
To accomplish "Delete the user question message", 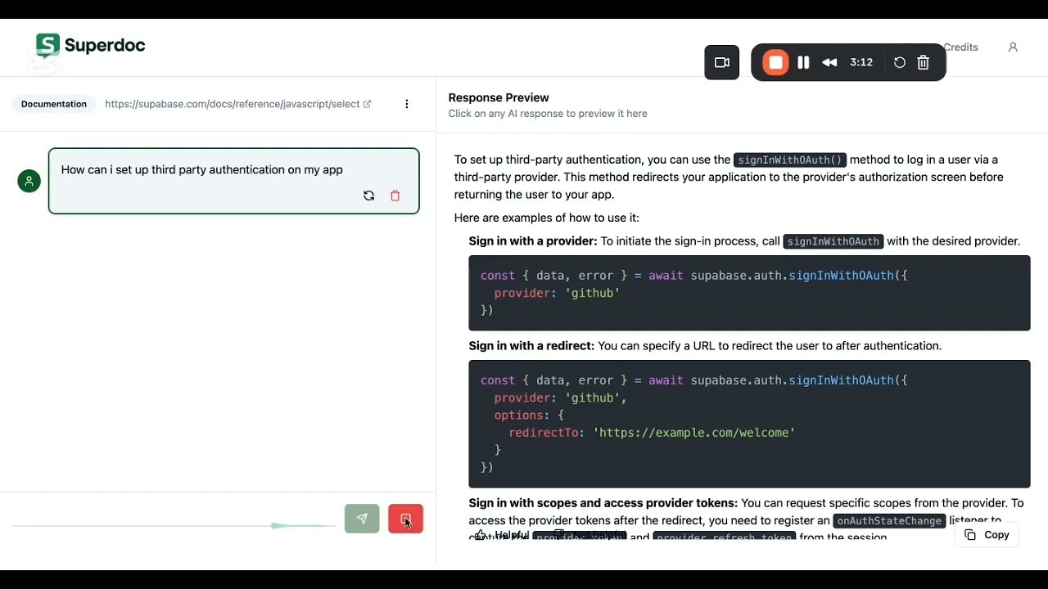I will [395, 196].
